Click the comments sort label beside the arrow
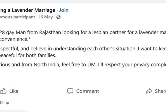166x112 pixels. (x=2, y=103)
